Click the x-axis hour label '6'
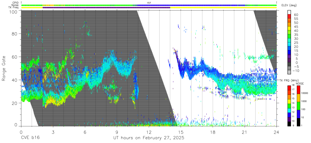311x143 pixels. point(85,132)
